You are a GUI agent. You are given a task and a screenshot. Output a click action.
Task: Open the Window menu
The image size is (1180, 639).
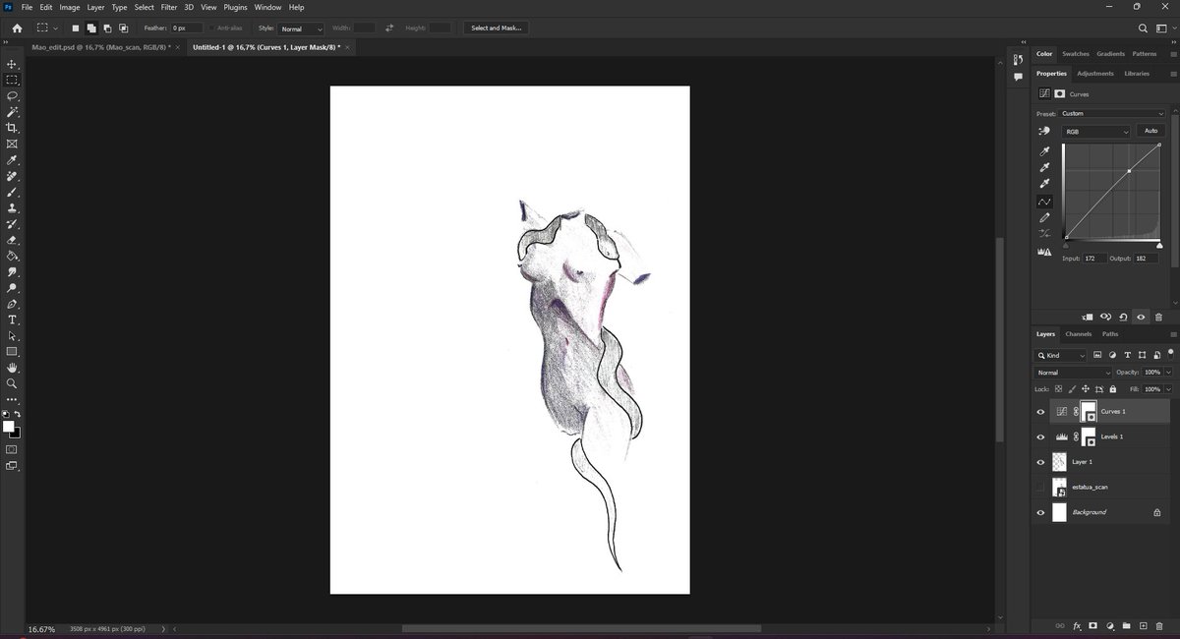pos(267,7)
